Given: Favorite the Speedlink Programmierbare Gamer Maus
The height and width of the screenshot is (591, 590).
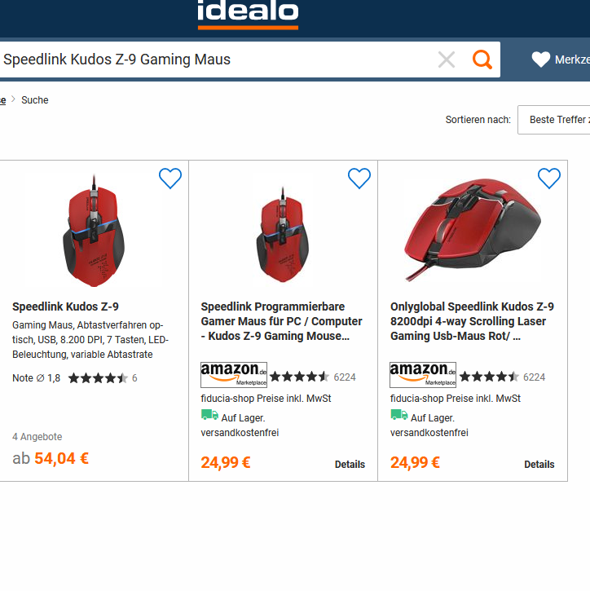Looking at the screenshot, I should tap(359, 179).
